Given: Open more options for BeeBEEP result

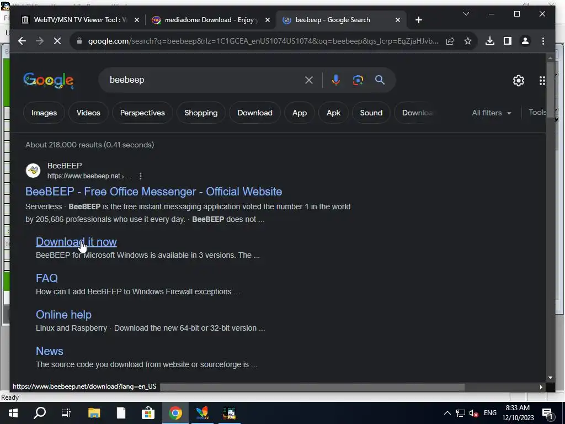Looking at the screenshot, I should 141,176.
